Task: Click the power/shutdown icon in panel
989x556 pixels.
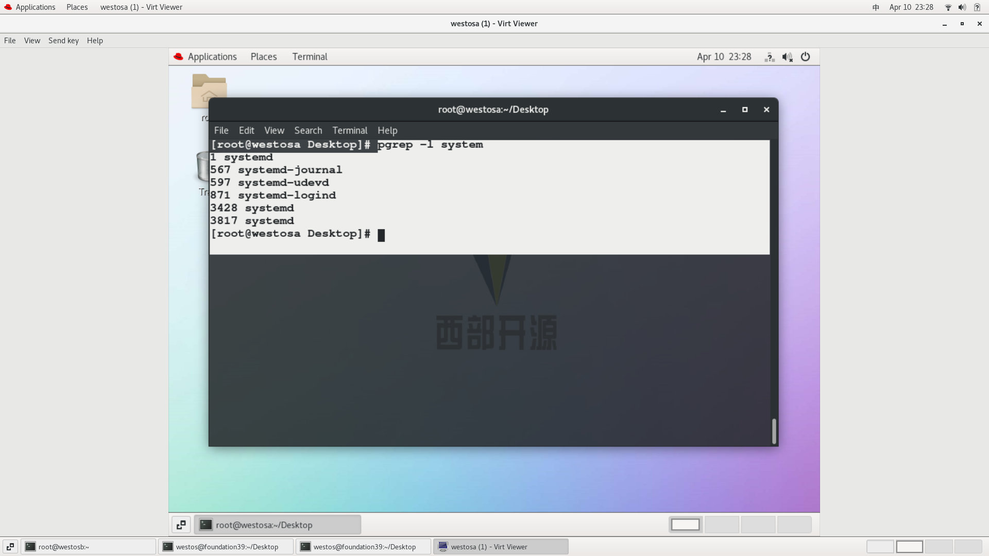Action: point(806,56)
